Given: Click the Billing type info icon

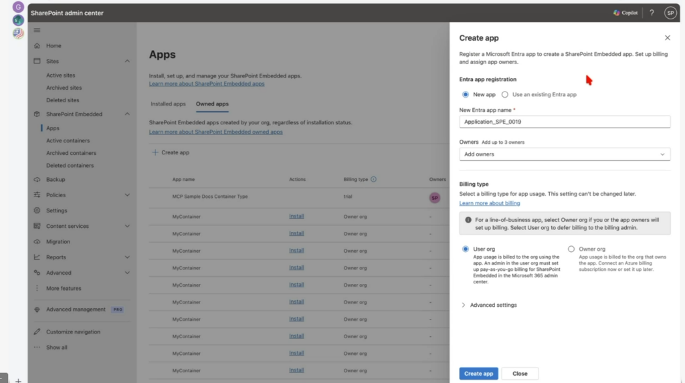Looking at the screenshot, I should [373, 179].
